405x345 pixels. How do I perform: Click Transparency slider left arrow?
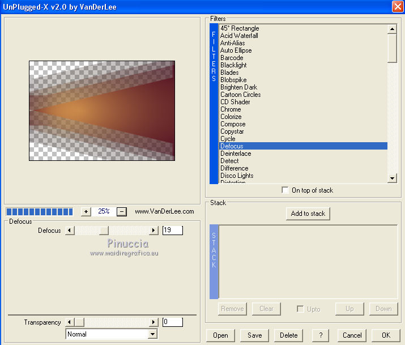pyautogui.click(x=70, y=322)
